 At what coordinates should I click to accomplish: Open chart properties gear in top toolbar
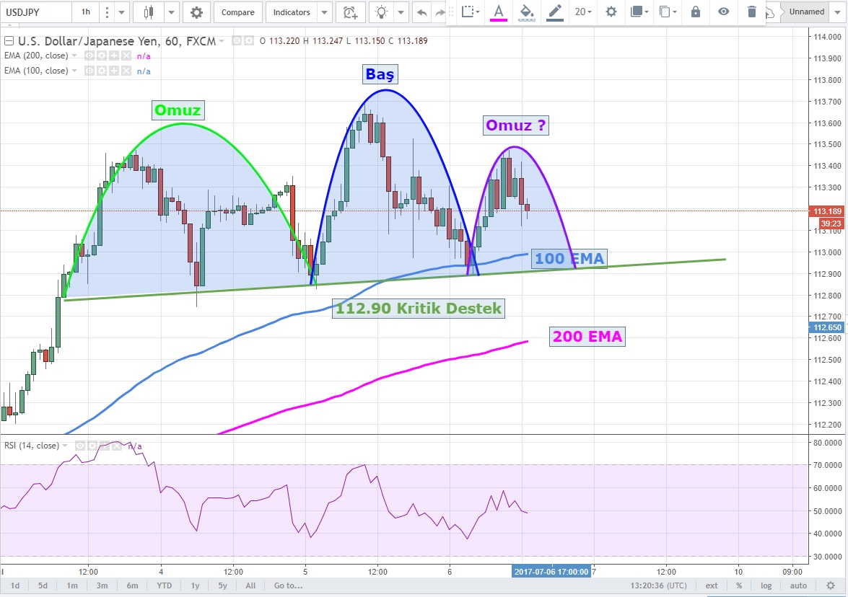coord(196,12)
